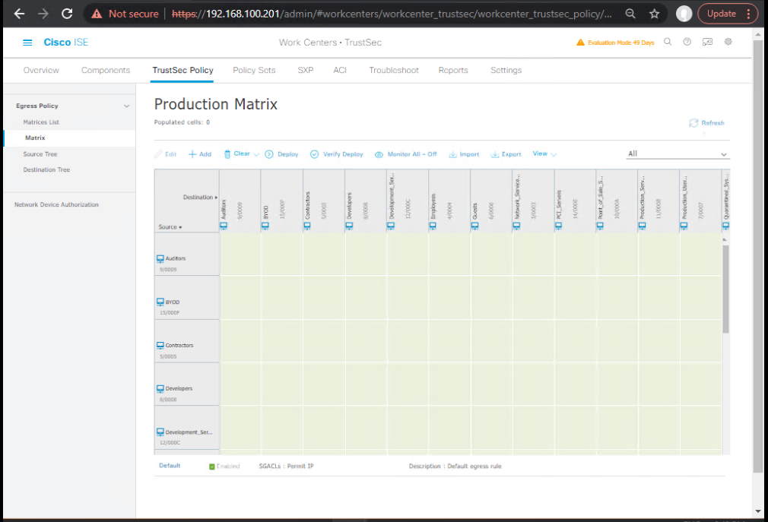Open the help question mark icon
The height and width of the screenshot is (522, 768).
click(687, 42)
